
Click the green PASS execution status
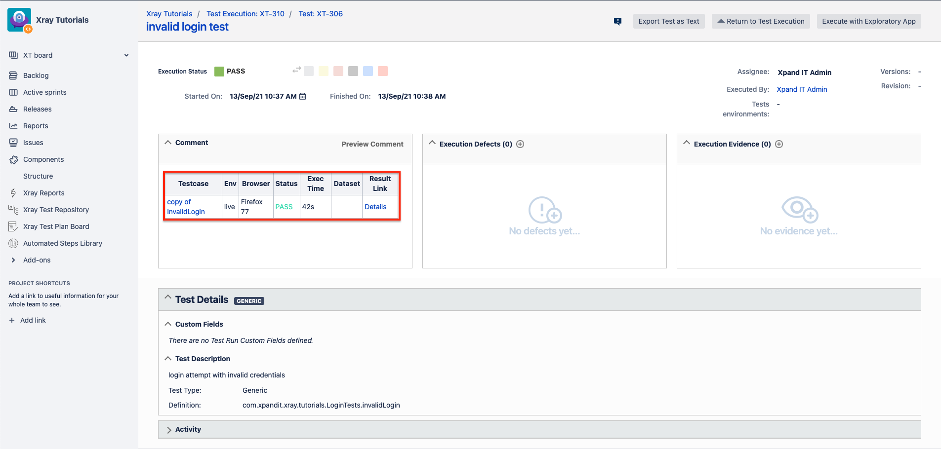coord(230,71)
